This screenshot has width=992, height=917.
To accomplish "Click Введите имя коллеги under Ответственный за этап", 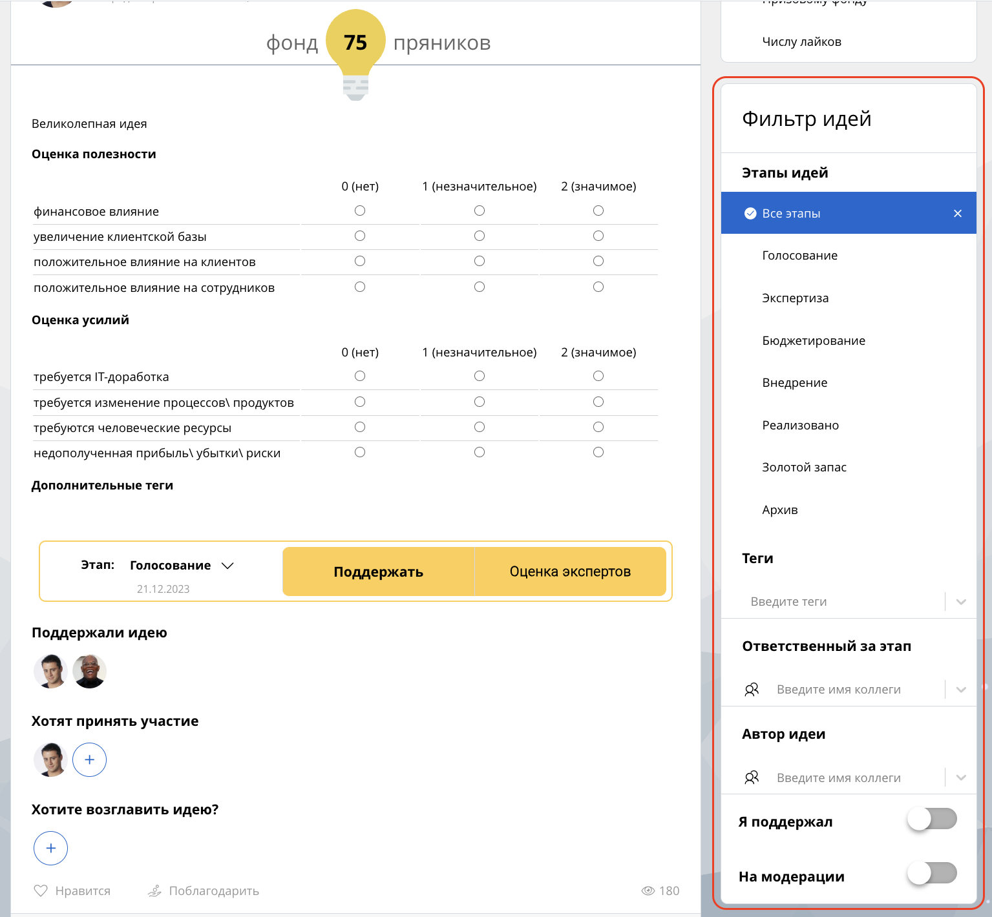I will (839, 690).
